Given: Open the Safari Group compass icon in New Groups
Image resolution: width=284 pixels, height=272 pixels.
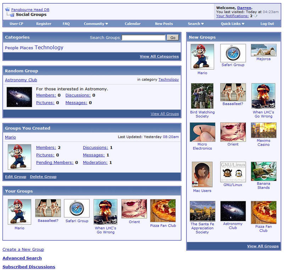Looking at the screenshot, I should click(233, 53).
